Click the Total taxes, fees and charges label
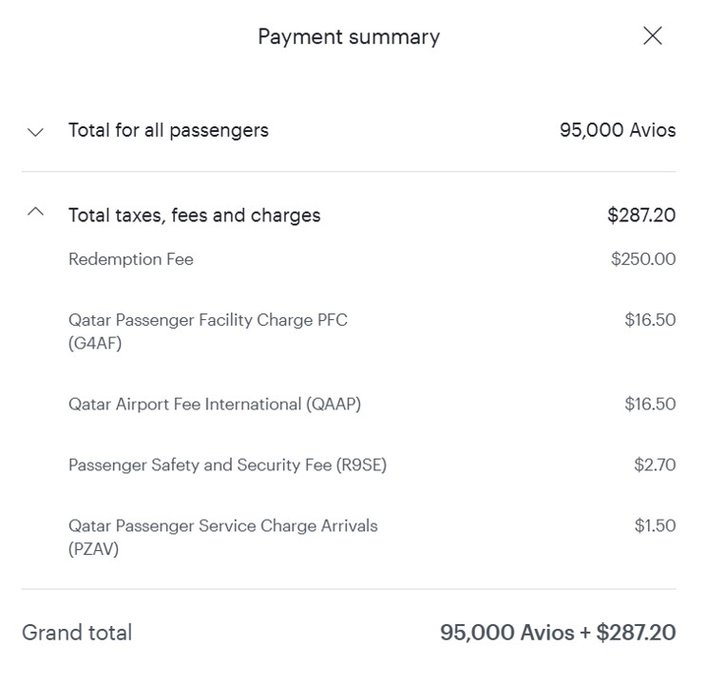The image size is (707, 684). tap(194, 216)
